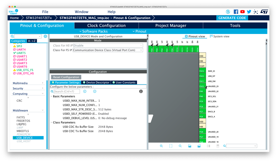Click the pushpin on pin PD4
The image size is (277, 162).
point(152,45)
